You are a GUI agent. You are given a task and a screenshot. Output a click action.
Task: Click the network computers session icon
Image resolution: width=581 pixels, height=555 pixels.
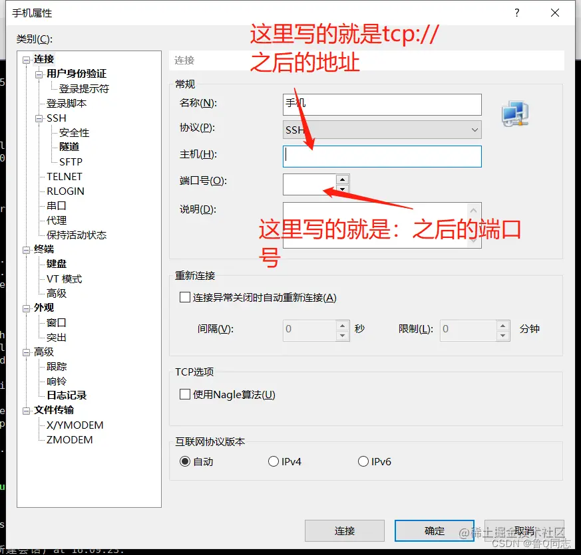515,114
